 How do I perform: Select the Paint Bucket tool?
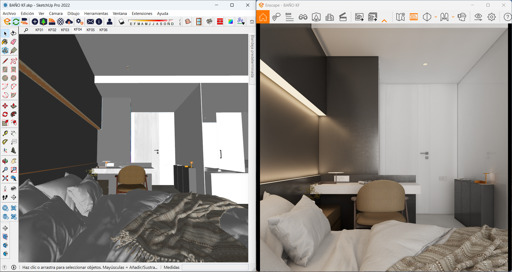[x=5, y=42]
